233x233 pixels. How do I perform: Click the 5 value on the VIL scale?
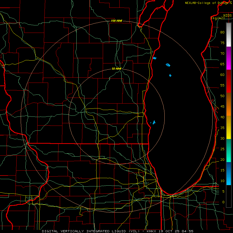[223, 192]
